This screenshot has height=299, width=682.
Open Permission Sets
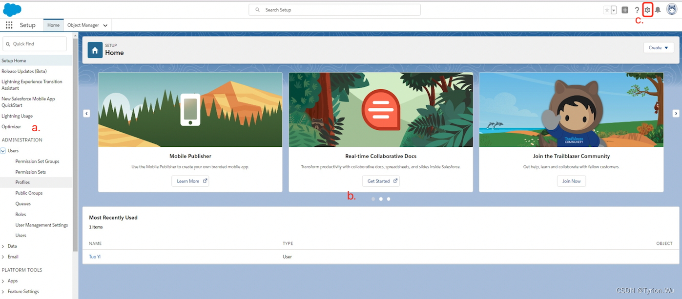pyautogui.click(x=30, y=172)
